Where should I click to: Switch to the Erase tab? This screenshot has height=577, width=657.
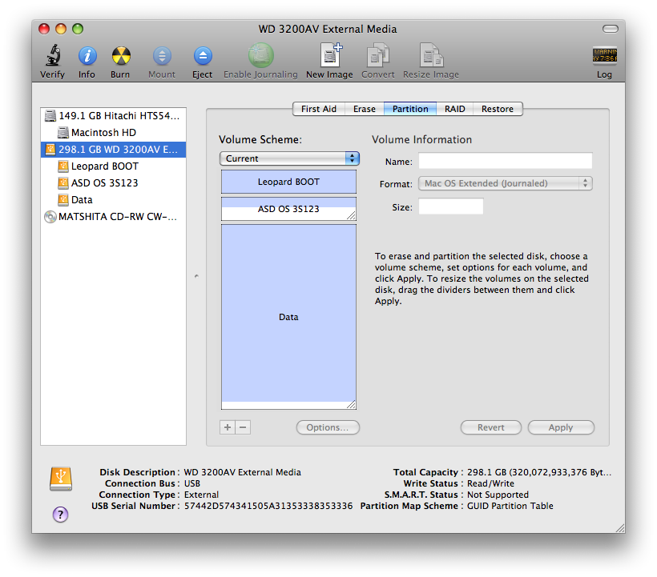point(365,109)
